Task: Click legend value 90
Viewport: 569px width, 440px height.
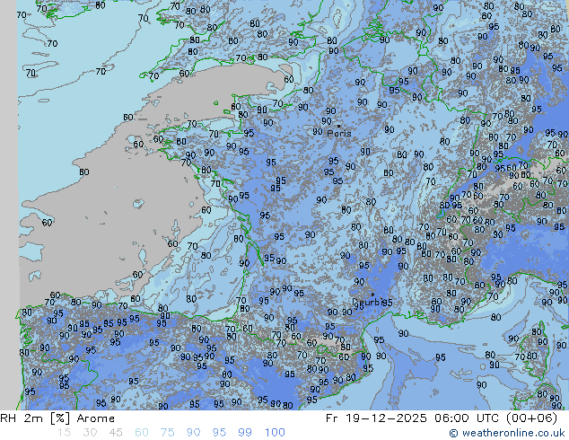Action: pyautogui.click(x=193, y=433)
